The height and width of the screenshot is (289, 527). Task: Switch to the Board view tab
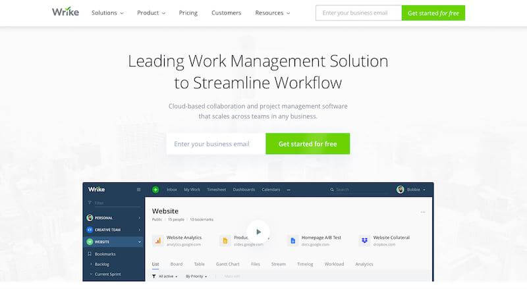point(177,264)
